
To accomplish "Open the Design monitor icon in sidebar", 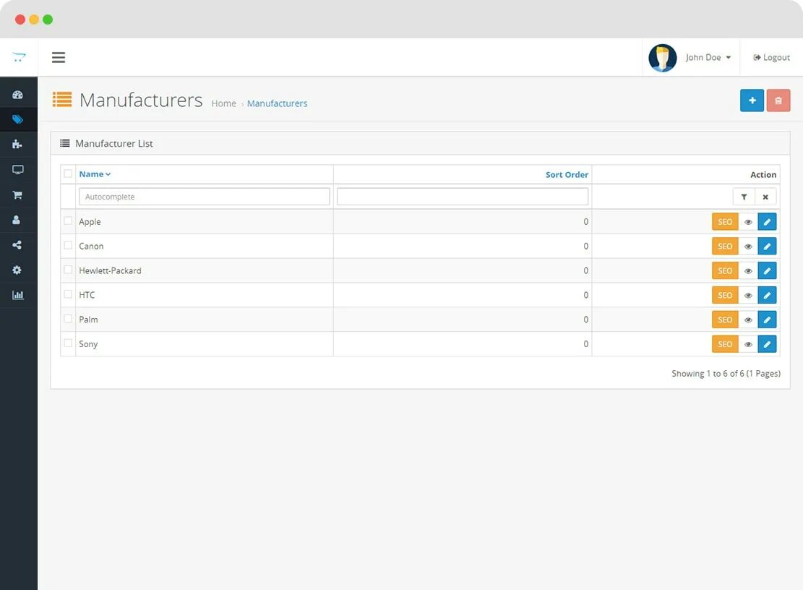I will (x=19, y=169).
